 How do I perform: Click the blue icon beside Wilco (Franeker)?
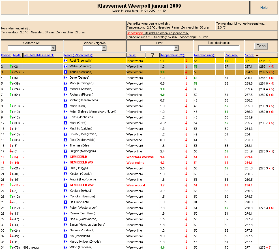coord(66,247)
